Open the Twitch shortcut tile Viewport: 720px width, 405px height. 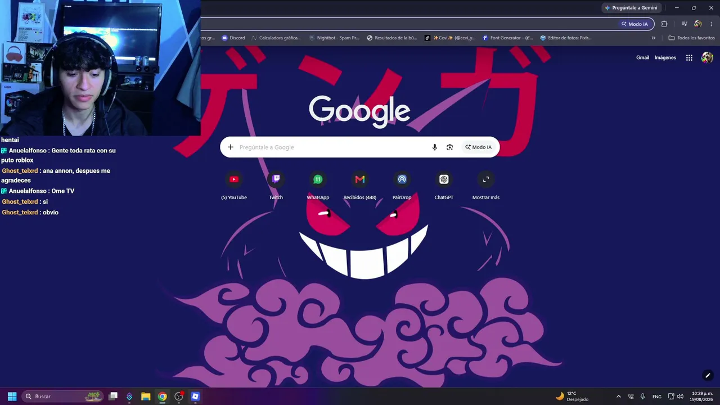(276, 186)
